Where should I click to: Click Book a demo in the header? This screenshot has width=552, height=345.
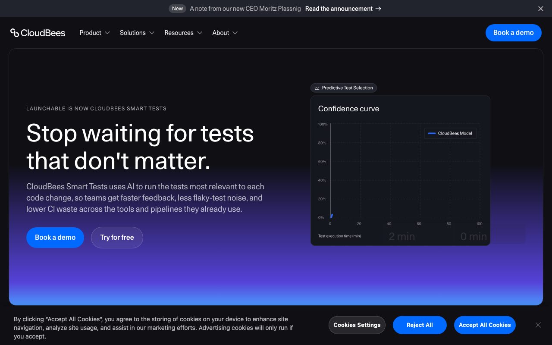tap(514, 33)
